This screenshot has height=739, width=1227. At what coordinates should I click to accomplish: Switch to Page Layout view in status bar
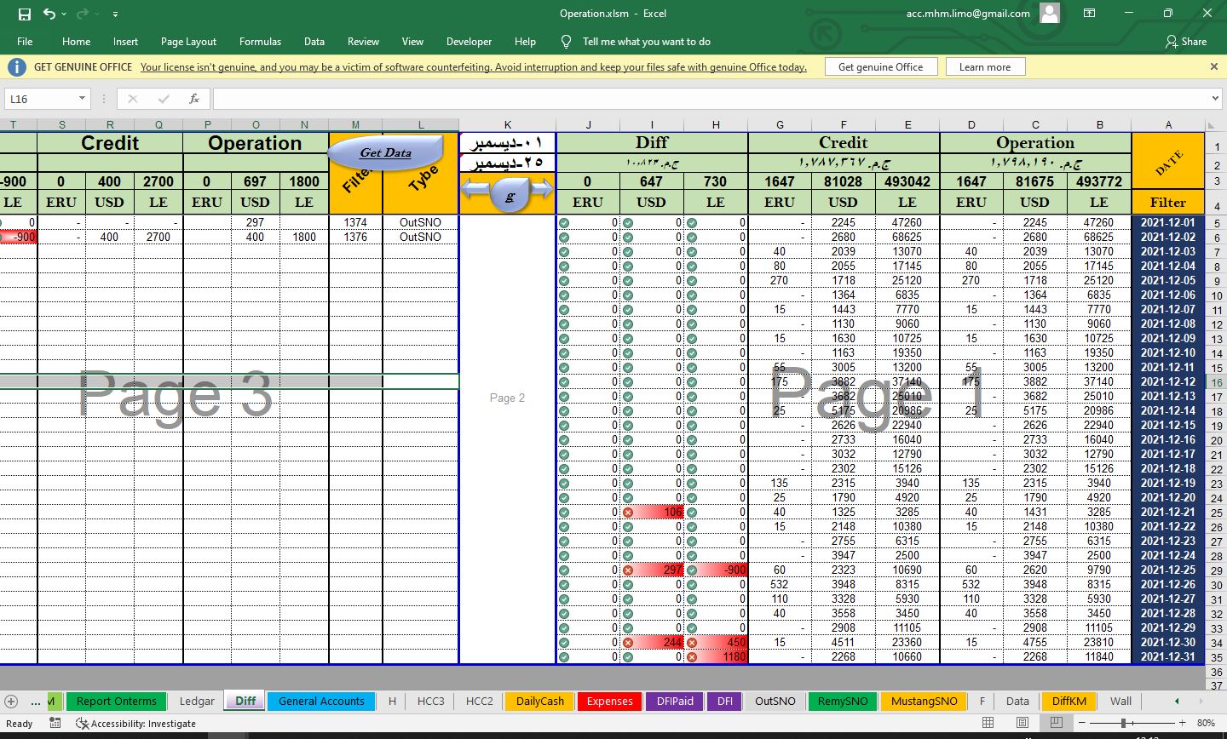[x=1022, y=723]
